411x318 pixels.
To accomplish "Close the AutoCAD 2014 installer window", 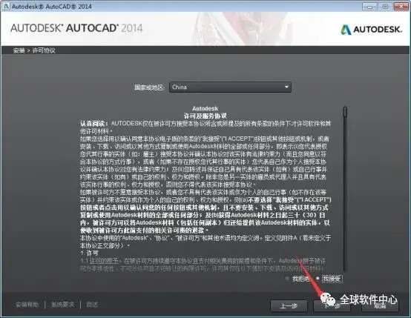I will (401, 7).
